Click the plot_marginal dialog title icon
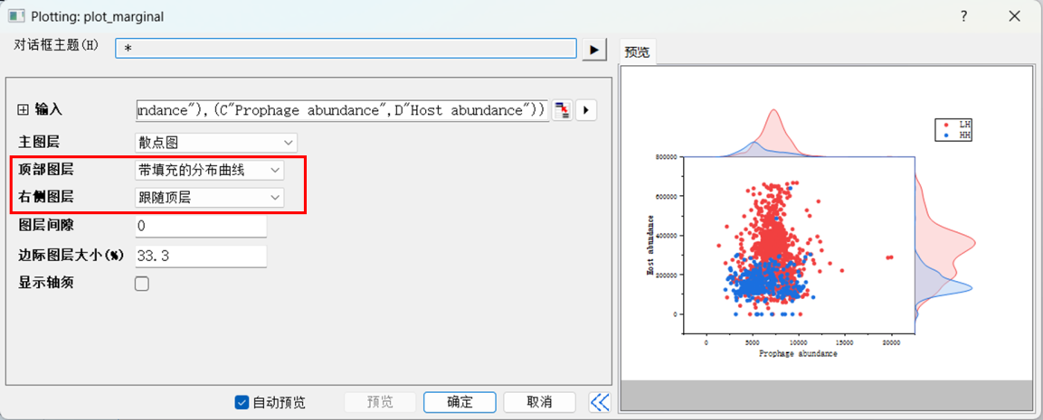This screenshot has height=420, width=1043. [16, 16]
